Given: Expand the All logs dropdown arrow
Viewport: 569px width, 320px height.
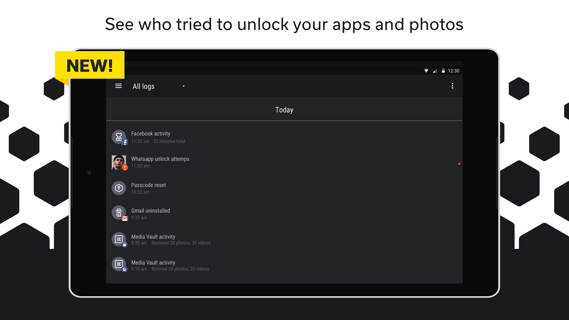Looking at the screenshot, I should point(184,86).
